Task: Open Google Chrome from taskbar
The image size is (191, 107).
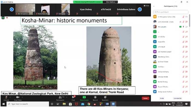Action: click(89, 104)
